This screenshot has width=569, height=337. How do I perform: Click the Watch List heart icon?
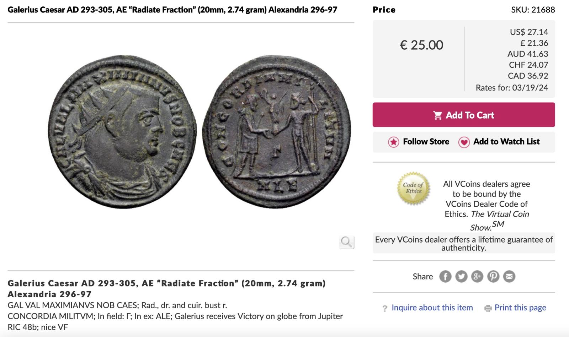[x=464, y=142]
